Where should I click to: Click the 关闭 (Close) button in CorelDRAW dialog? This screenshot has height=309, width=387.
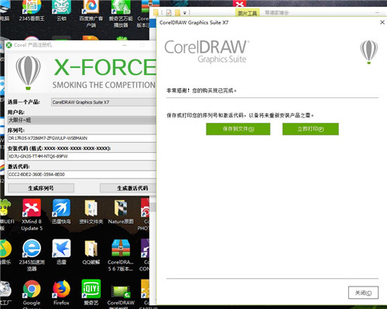point(363,293)
